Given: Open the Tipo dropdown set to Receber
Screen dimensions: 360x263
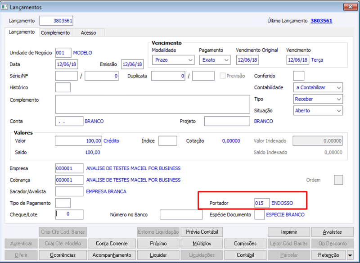Looking at the screenshot, I should tap(318, 99).
